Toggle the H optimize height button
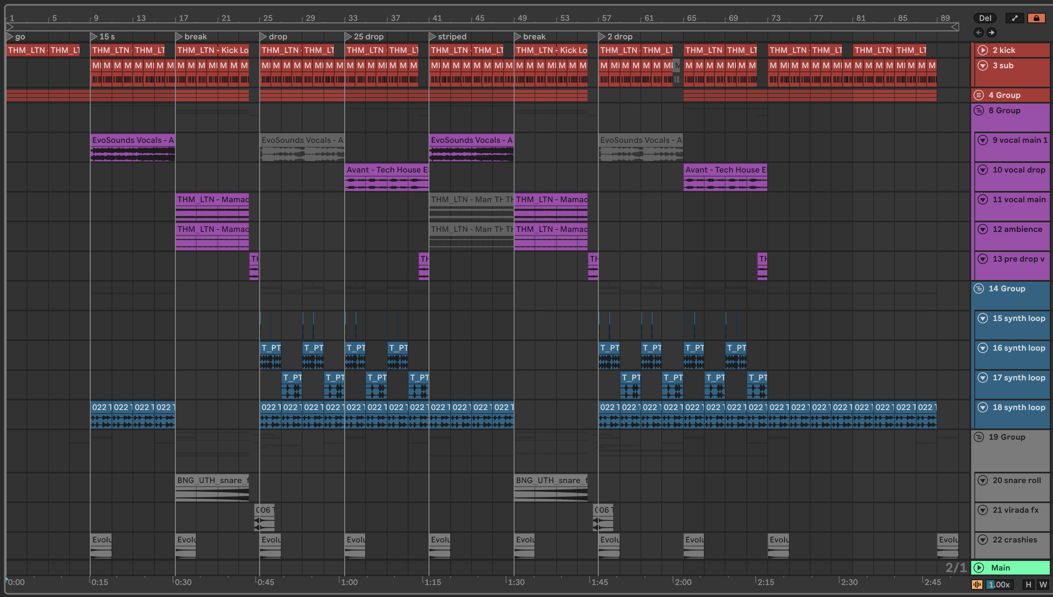The image size is (1053, 597). (1029, 585)
